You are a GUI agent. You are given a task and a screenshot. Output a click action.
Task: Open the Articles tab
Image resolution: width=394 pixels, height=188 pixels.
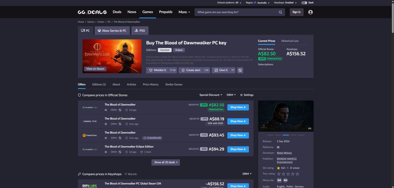[x=131, y=84]
